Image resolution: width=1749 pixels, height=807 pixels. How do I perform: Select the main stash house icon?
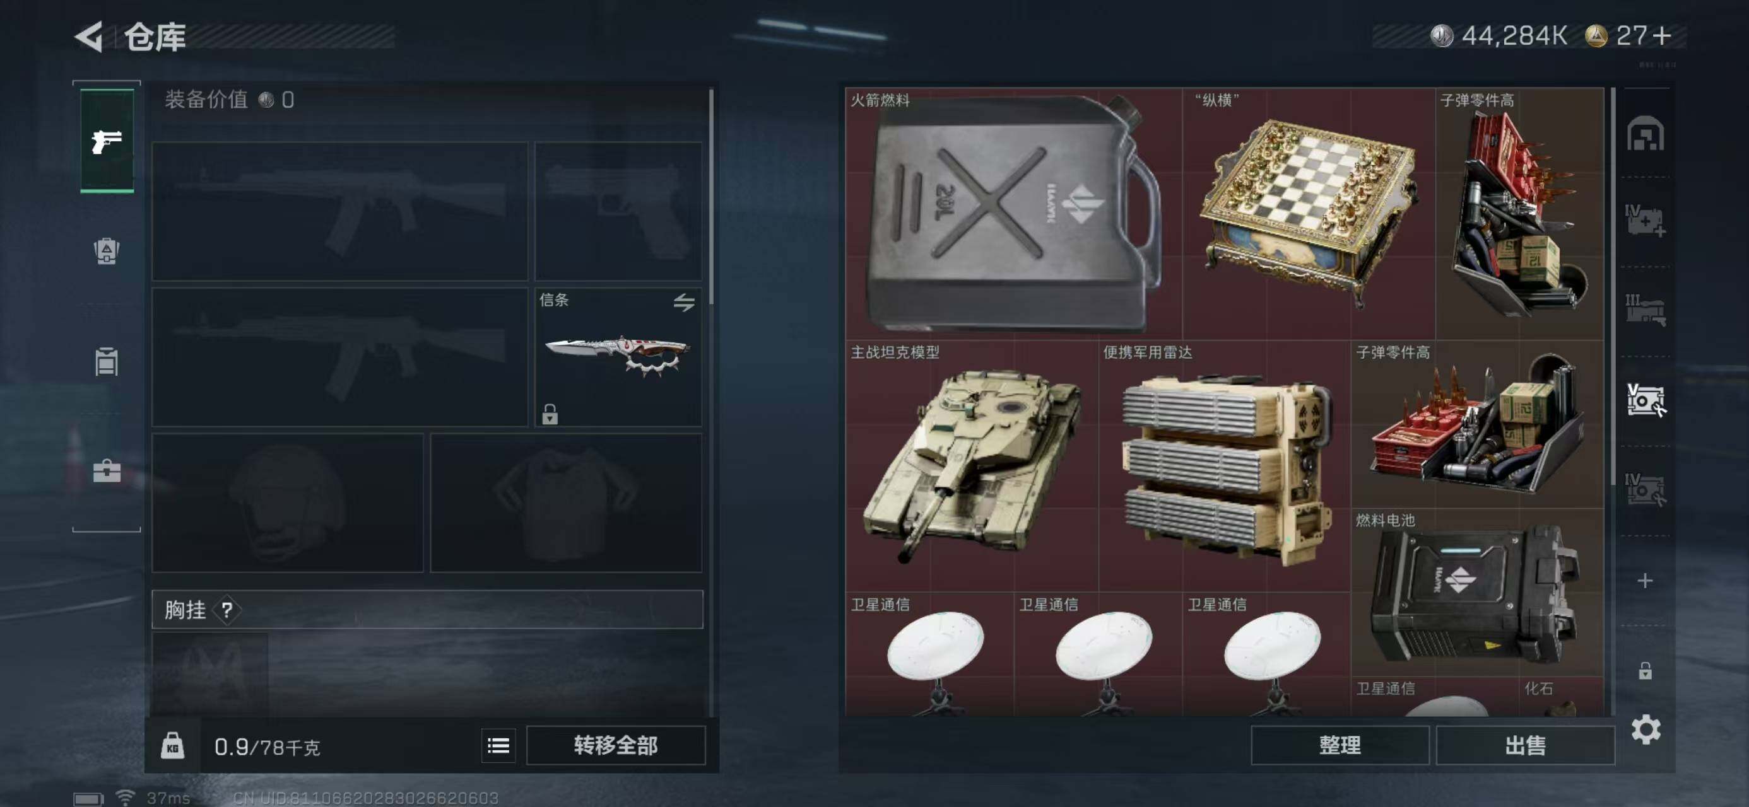pyautogui.click(x=1645, y=133)
